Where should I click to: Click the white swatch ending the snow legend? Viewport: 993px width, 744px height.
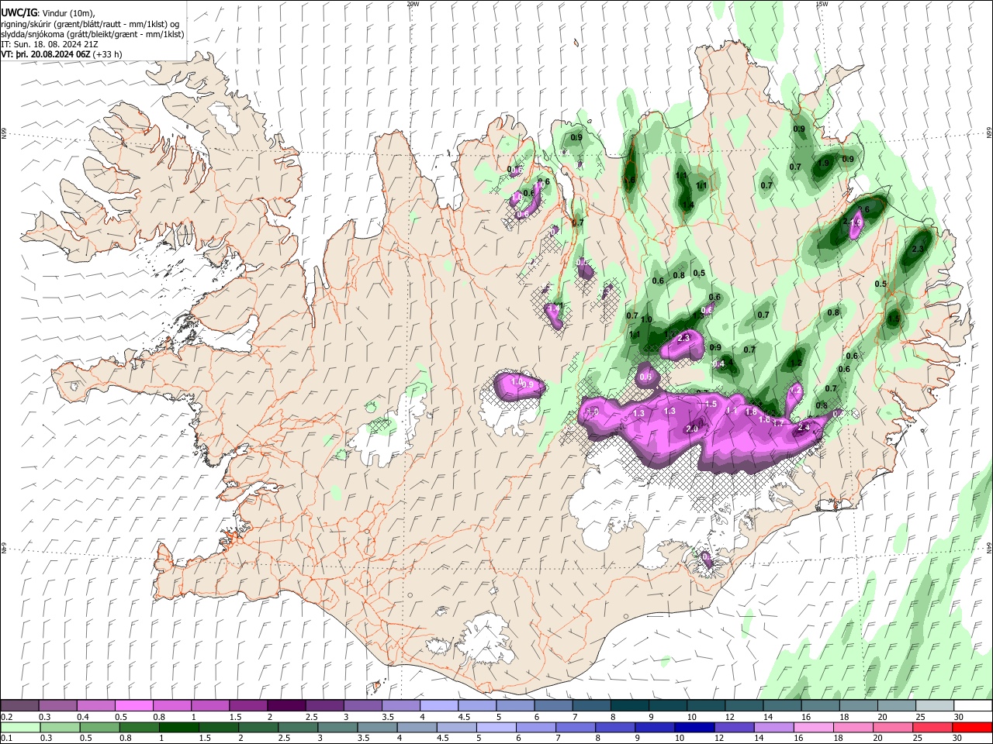point(973,705)
